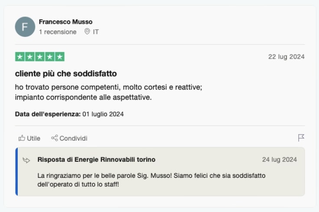Click the "IT" country label
The image size is (319, 212).
[x=96, y=32]
